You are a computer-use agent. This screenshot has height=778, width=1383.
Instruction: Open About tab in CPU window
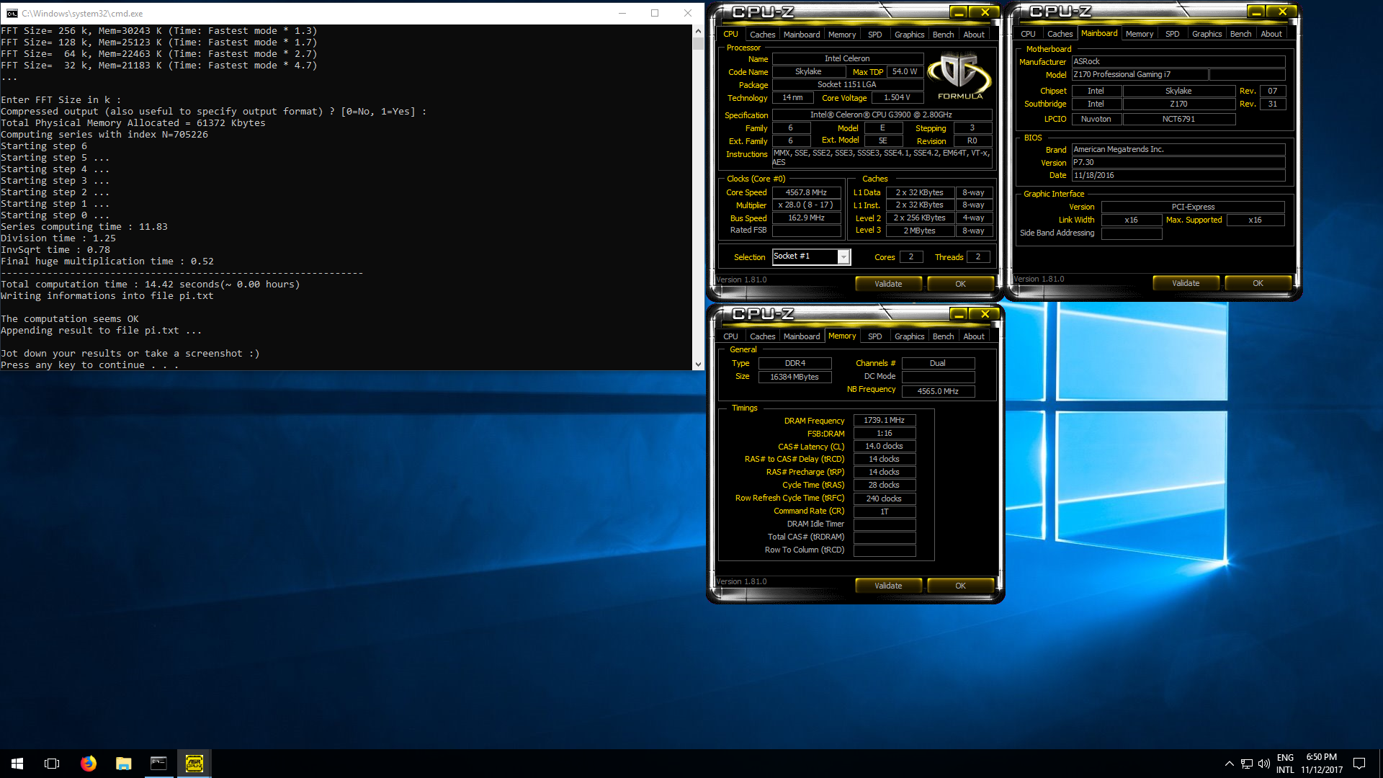tap(974, 35)
